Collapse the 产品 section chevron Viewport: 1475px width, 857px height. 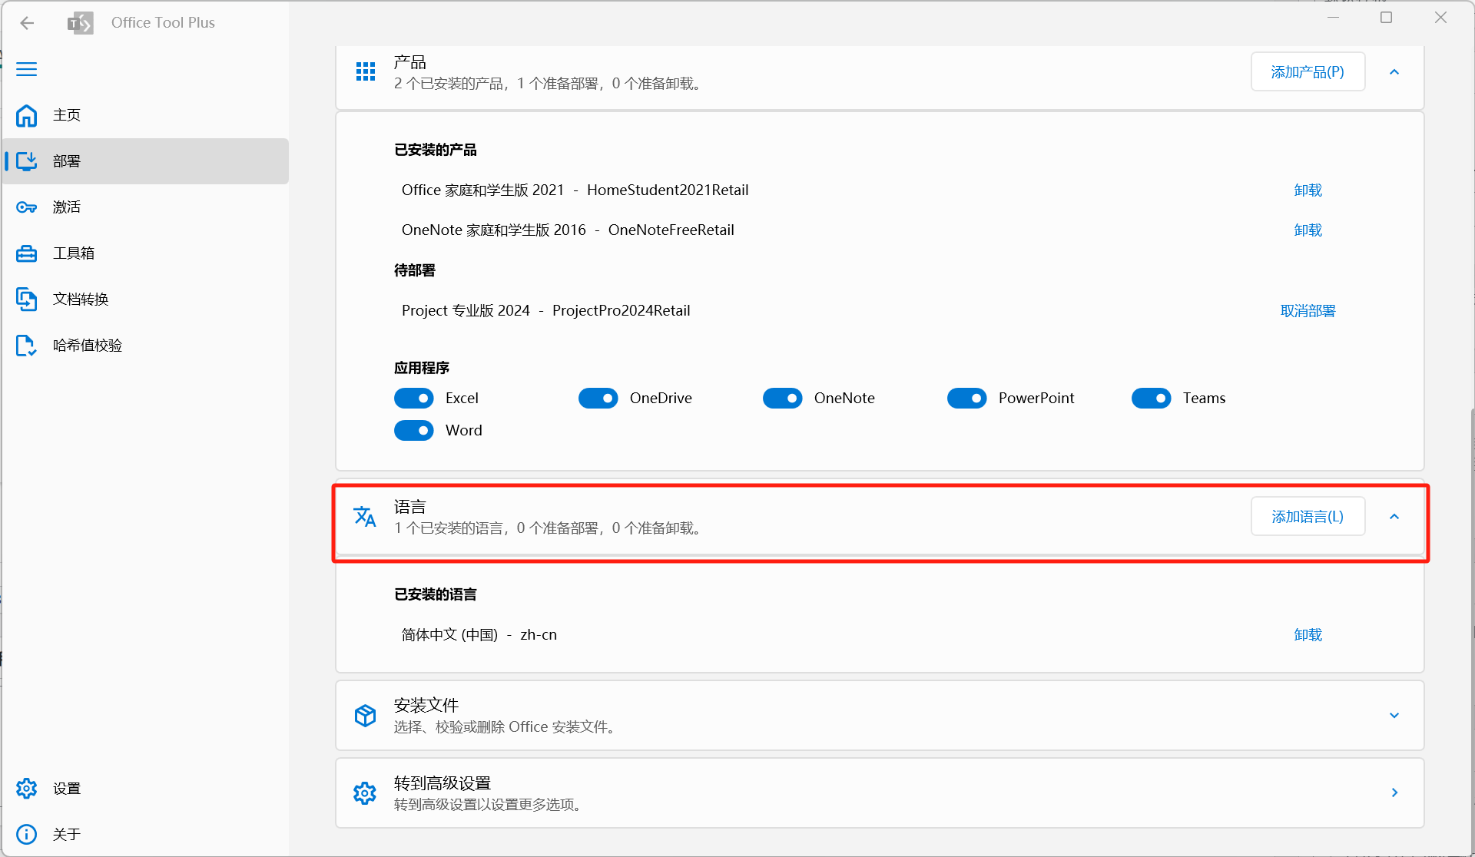pyautogui.click(x=1394, y=72)
